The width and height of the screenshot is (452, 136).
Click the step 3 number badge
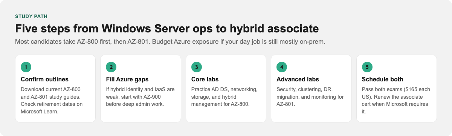click(x=197, y=67)
